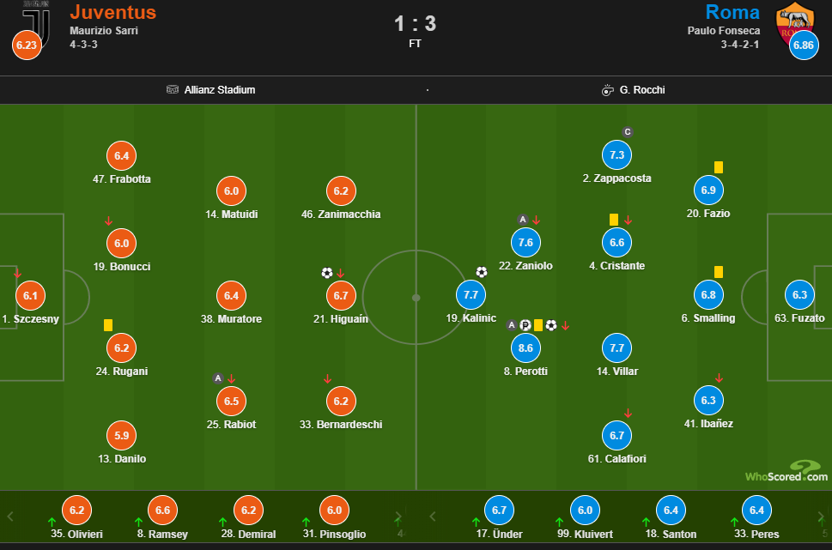Open the Juventus team name link

coord(113,12)
